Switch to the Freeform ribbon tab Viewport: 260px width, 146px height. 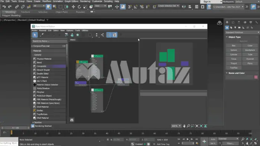(26, 12)
